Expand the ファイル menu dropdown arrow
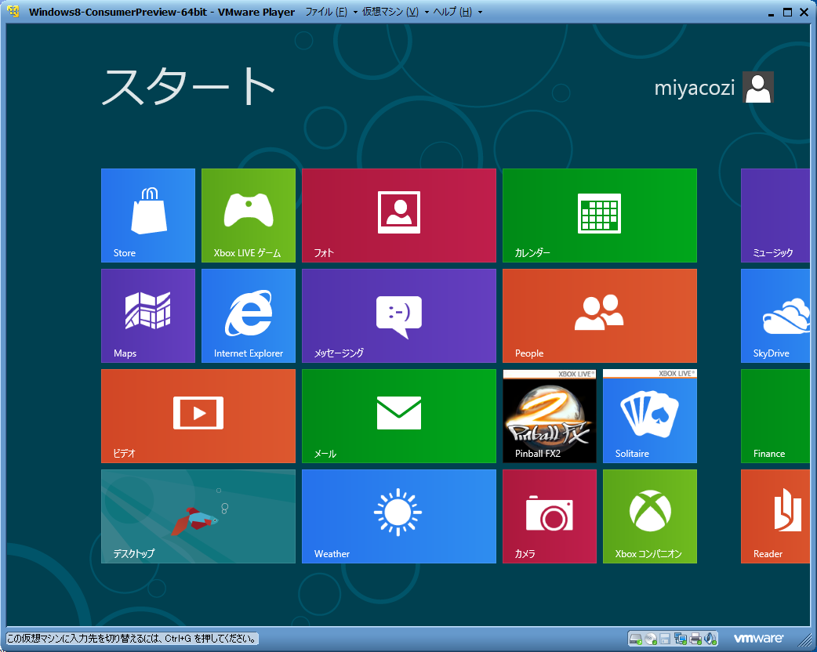 pyautogui.click(x=355, y=12)
